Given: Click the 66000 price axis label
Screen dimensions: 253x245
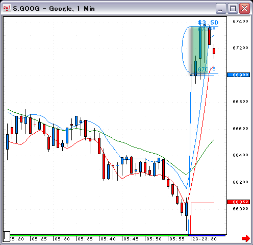Looking at the screenshot, I should tap(240, 209).
